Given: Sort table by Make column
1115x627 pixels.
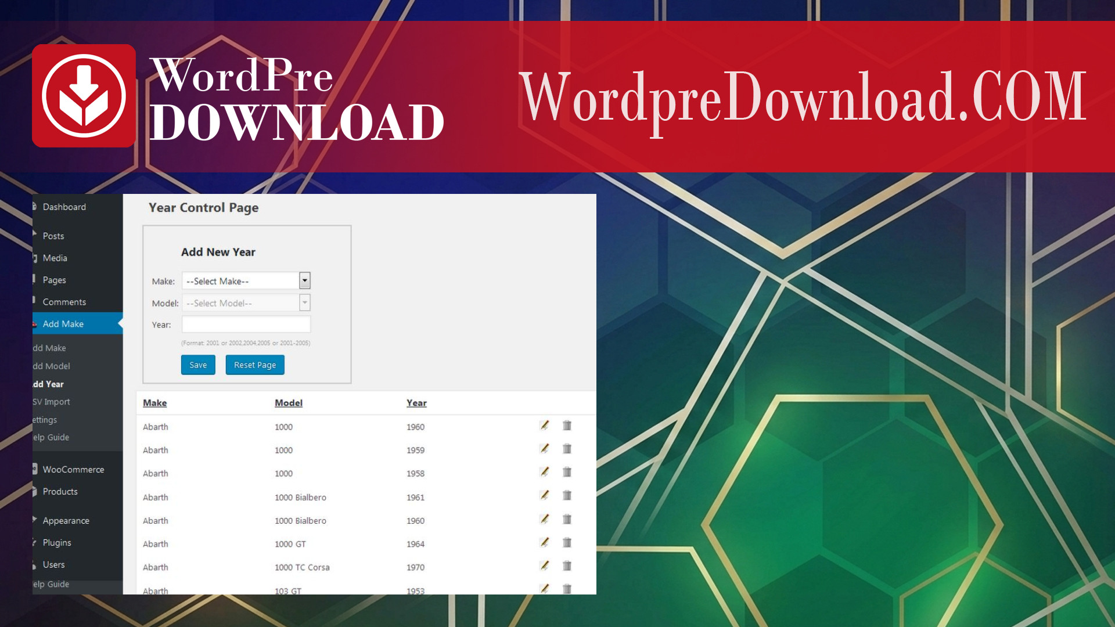Looking at the screenshot, I should (x=154, y=403).
